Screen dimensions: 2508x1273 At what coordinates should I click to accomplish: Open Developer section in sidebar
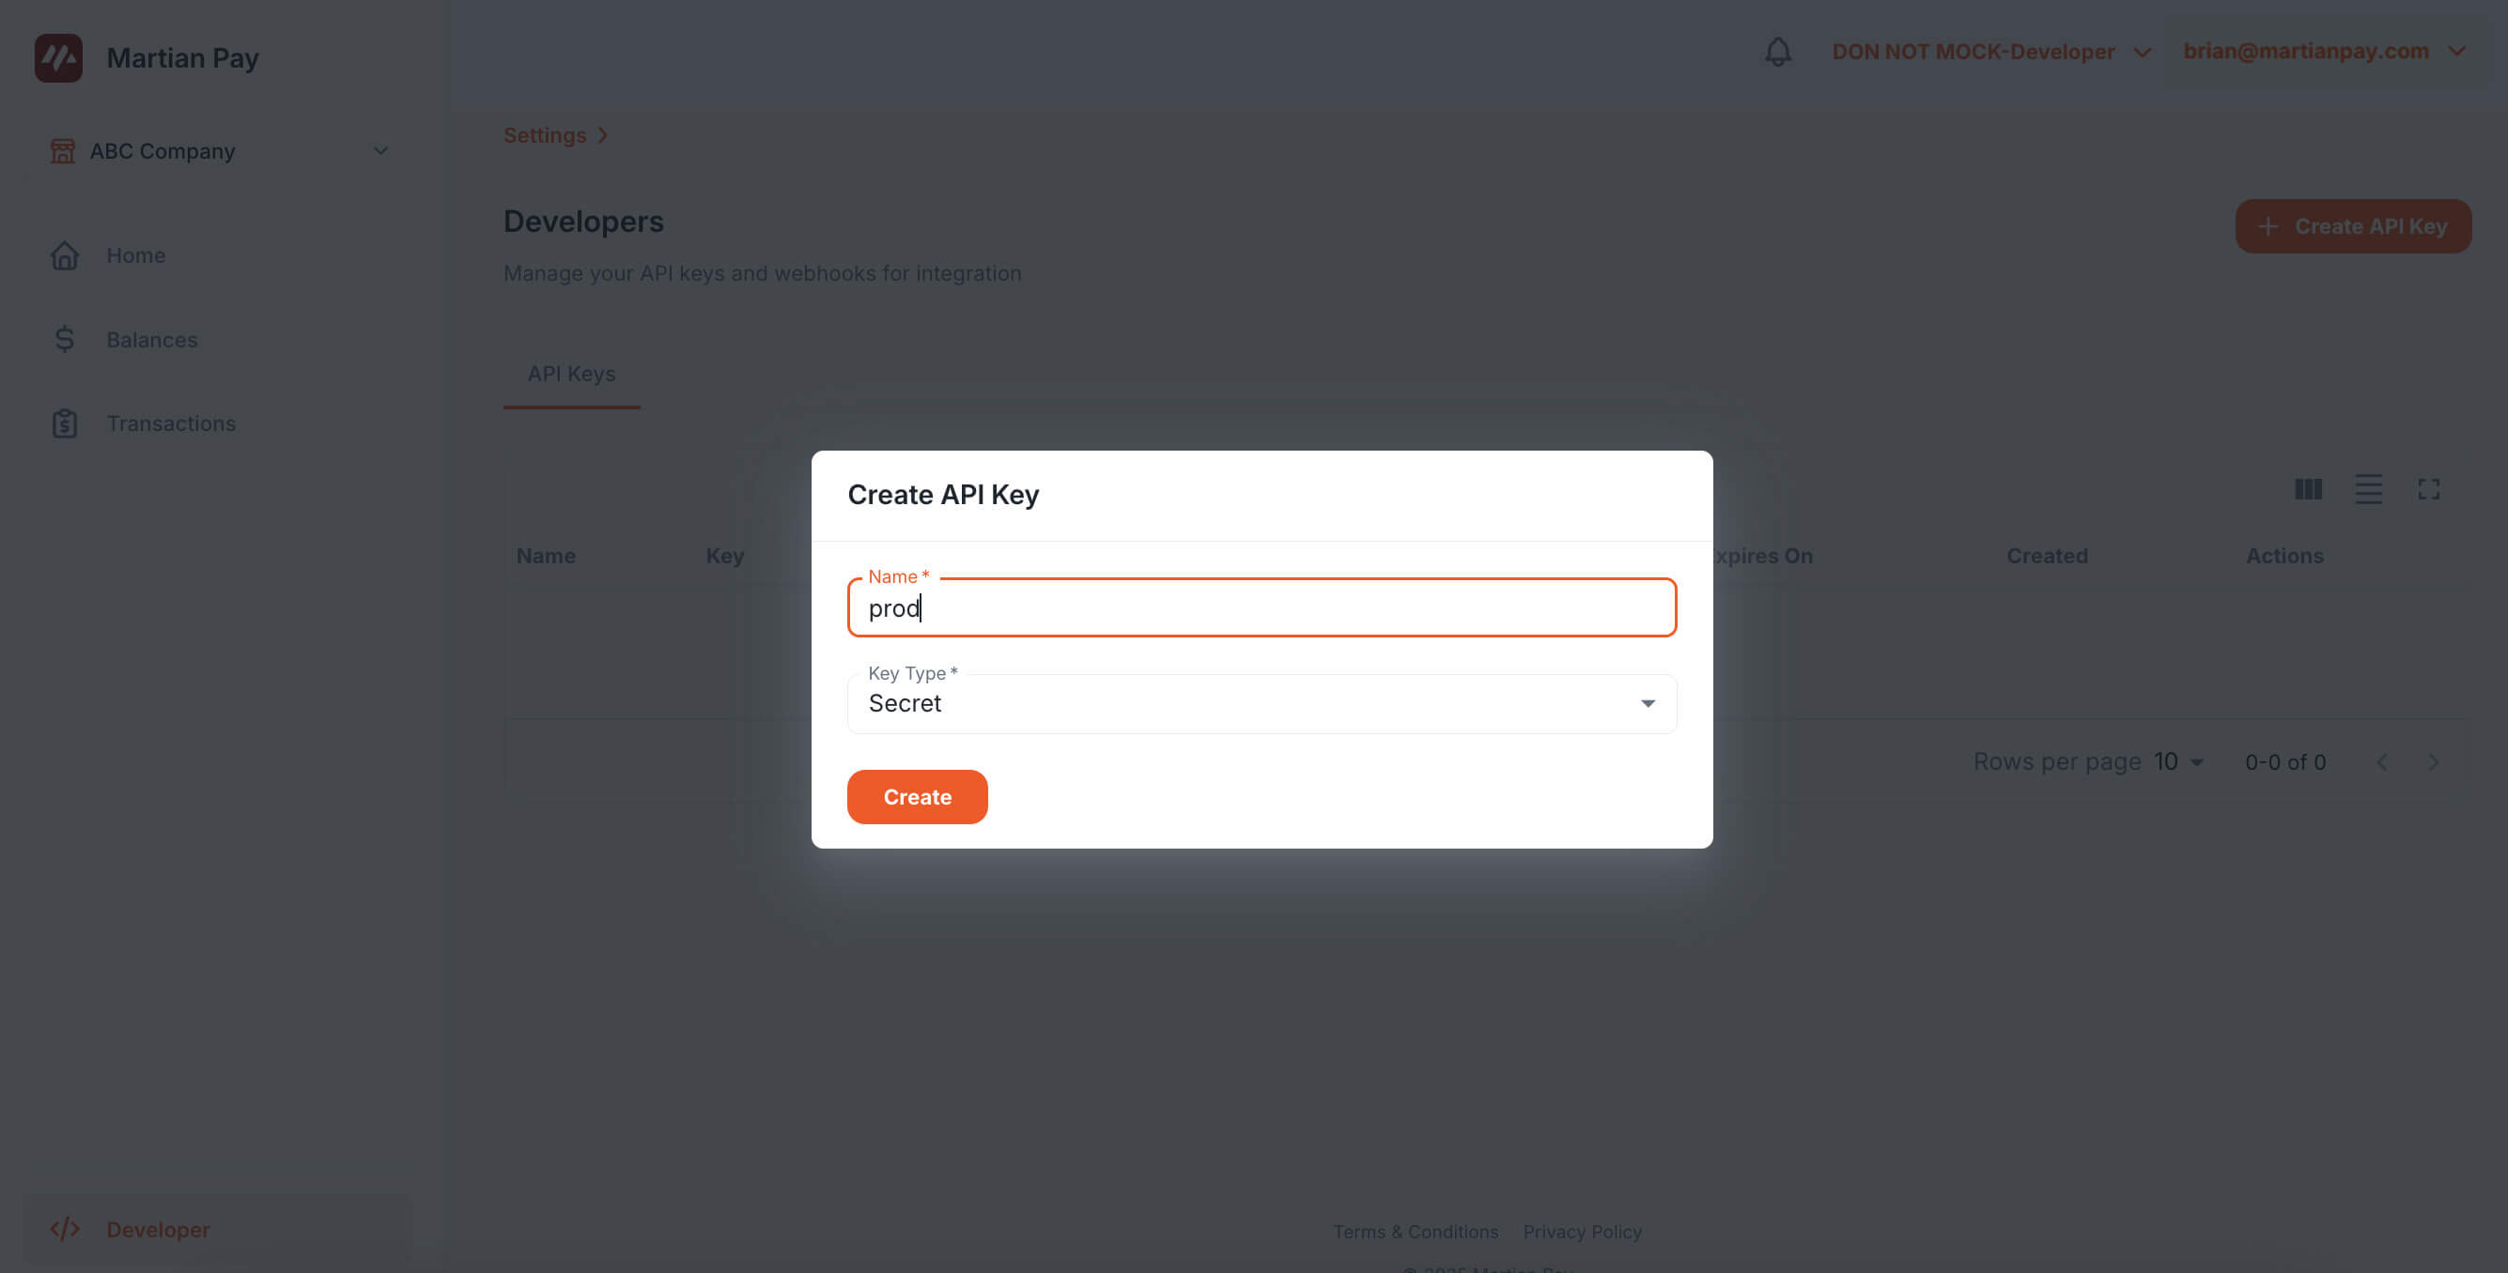158,1229
